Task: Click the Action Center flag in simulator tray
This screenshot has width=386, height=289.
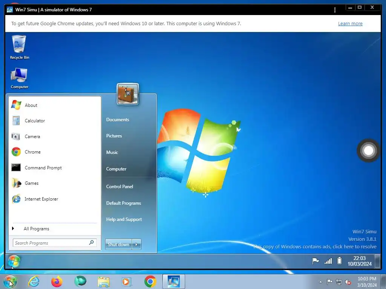Action: pyautogui.click(x=316, y=261)
